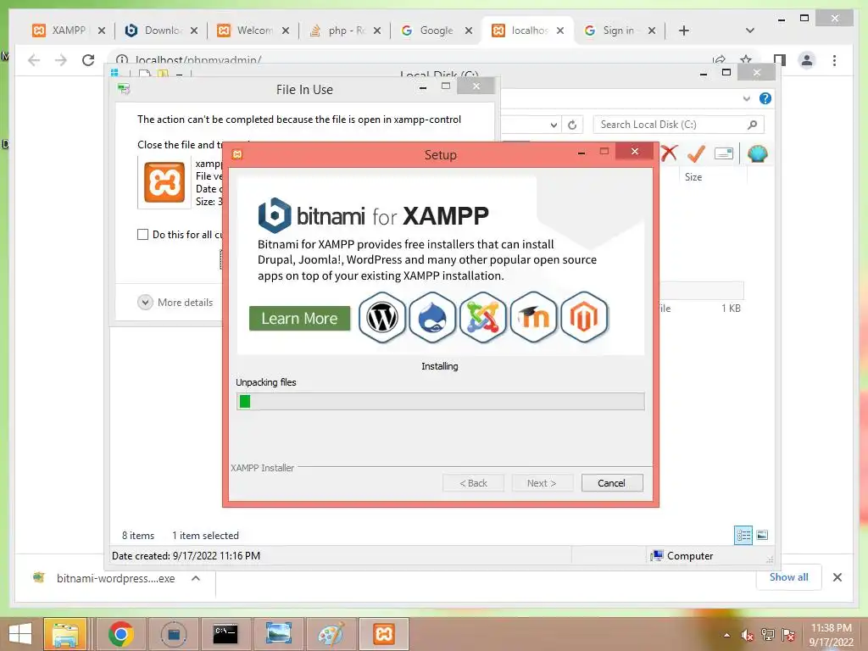Viewport: 868px width, 651px height.
Task: Switch to the XAMPP tab
Action: (69, 31)
